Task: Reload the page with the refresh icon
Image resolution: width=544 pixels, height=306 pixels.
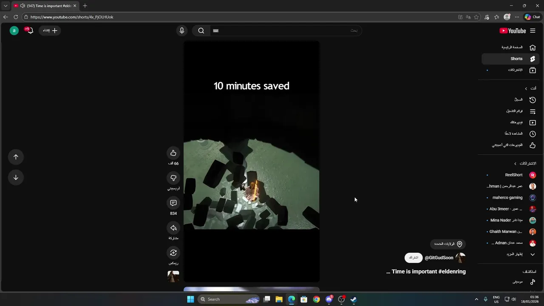Action: pos(16,17)
